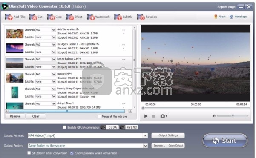Viewport: 256px width, 158px height.
Task: Select the subway.MP4 thumbnail
Action: (14, 78)
